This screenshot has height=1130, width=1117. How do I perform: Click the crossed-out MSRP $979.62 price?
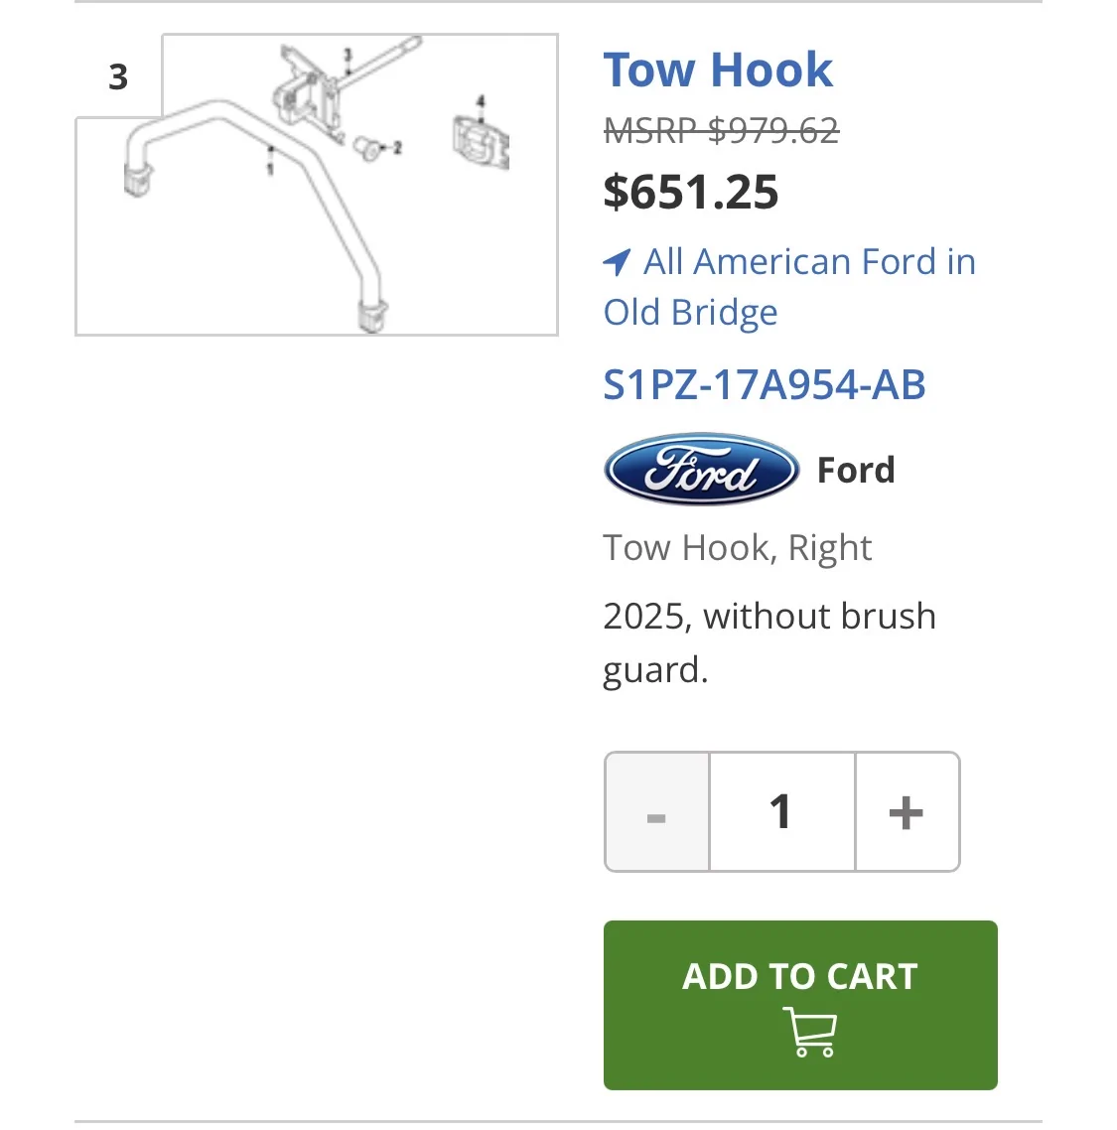[721, 130]
